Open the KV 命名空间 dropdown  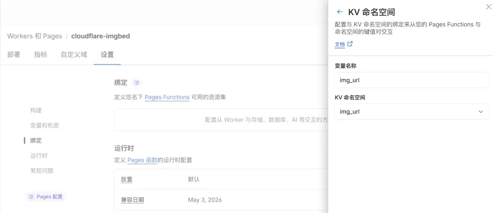click(x=412, y=112)
